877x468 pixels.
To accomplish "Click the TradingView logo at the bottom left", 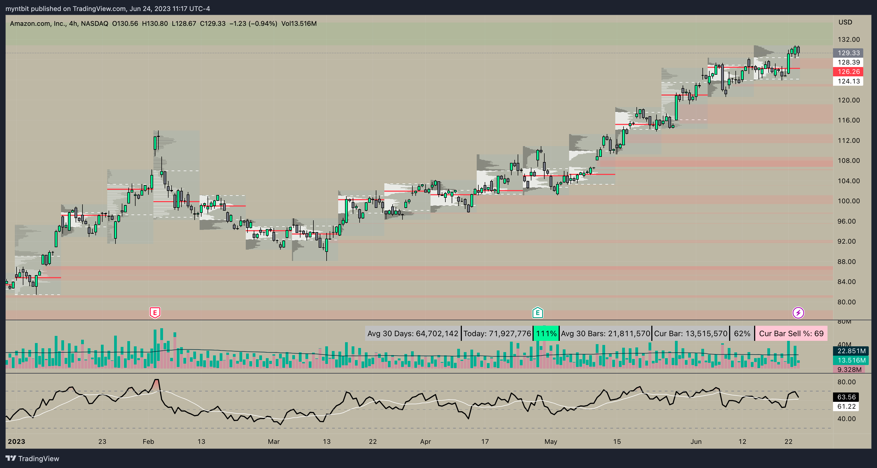I will pyautogui.click(x=32, y=458).
